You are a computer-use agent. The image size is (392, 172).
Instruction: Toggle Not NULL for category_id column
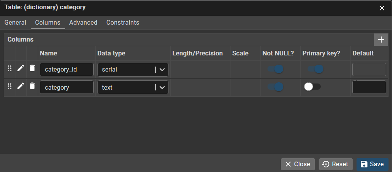click(x=276, y=69)
